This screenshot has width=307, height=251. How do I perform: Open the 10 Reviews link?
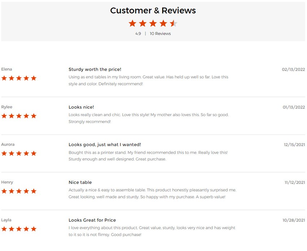[160, 34]
